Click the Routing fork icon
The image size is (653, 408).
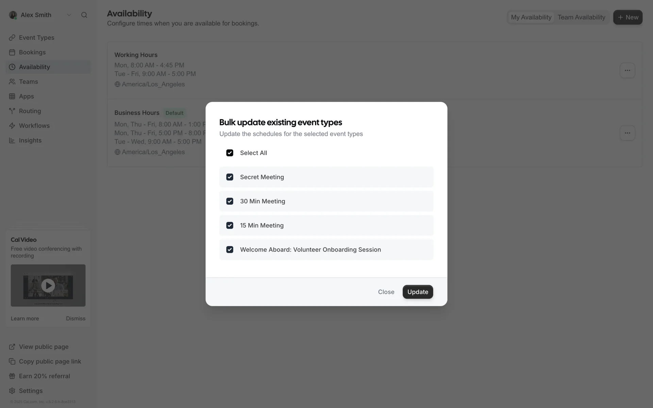coord(12,111)
